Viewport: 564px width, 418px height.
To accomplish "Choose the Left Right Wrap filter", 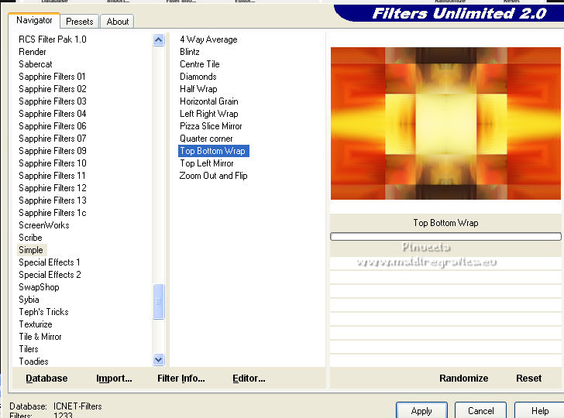I will click(209, 114).
